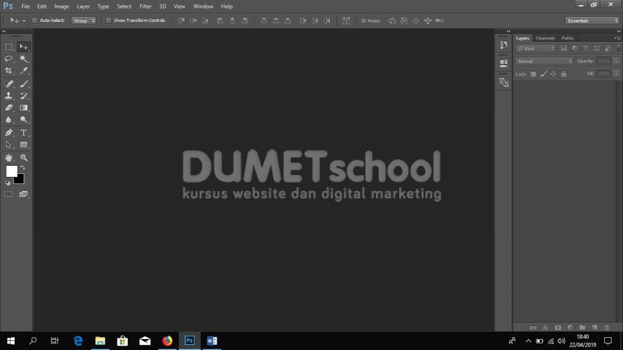623x350 pixels.
Task: Select the Move tool in toolbox
Action: coord(24,47)
